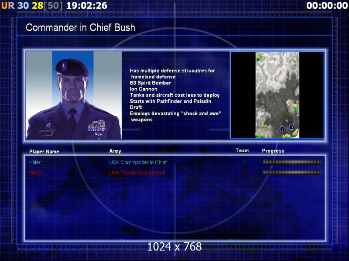This screenshot has width=349, height=261.
Task: Click the 'Team' column header
Action: coord(242,151)
